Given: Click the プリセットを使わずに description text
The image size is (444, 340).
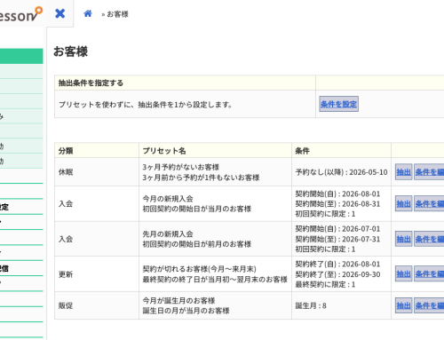Looking at the screenshot, I should [145, 105].
